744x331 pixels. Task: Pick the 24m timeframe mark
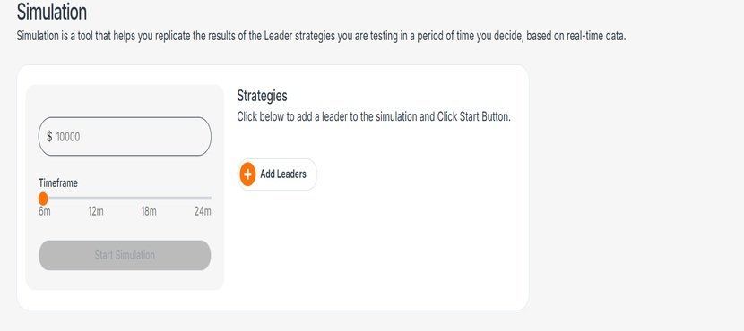point(203,211)
